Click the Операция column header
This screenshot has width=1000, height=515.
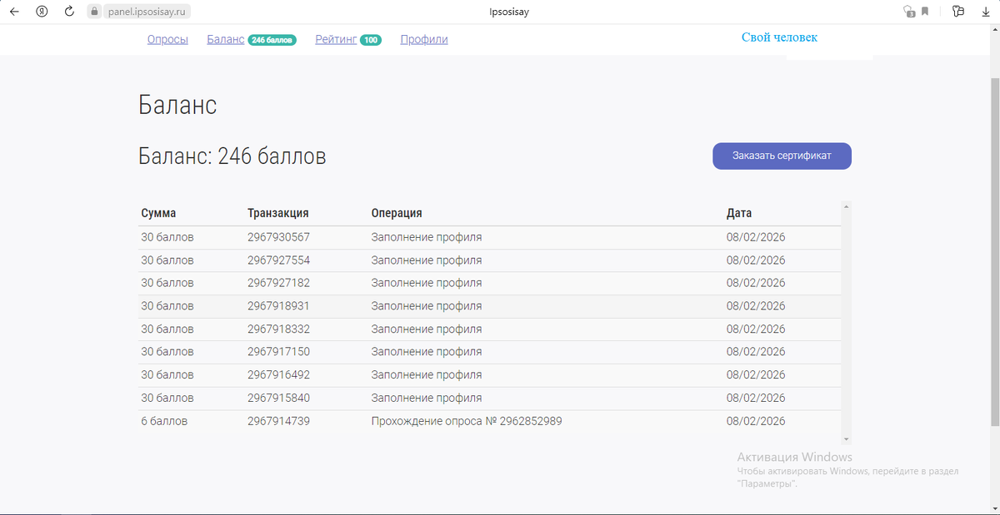tap(397, 213)
